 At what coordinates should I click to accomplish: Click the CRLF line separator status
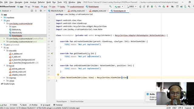[174, 108]
